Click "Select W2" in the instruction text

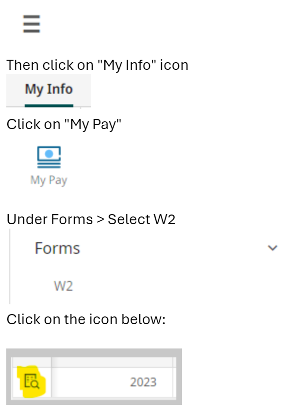(141, 219)
